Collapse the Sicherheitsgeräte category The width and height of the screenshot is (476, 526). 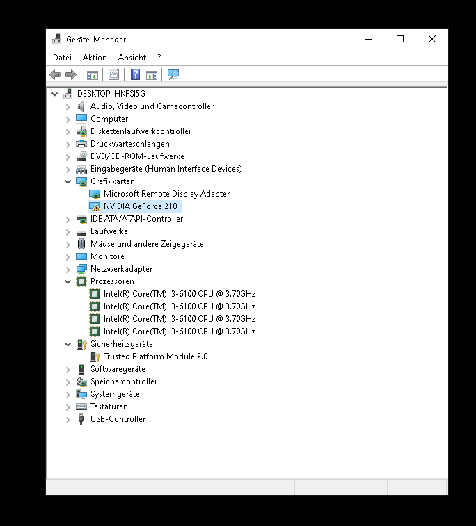pos(68,345)
